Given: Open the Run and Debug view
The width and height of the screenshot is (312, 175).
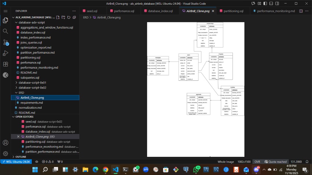Looking at the screenshot, I should (x=5, y=53).
